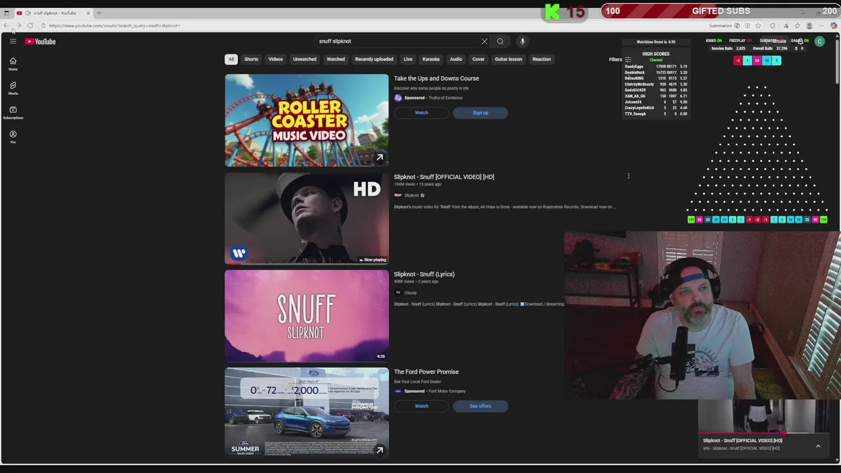Open the ad link icon on Ford thumbnail
Image resolution: width=841 pixels, height=473 pixels.
click(x=379, y=450)
